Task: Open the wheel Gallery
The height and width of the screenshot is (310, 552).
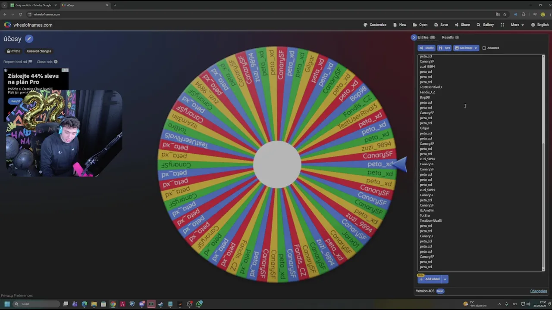Action: [485, 25]
